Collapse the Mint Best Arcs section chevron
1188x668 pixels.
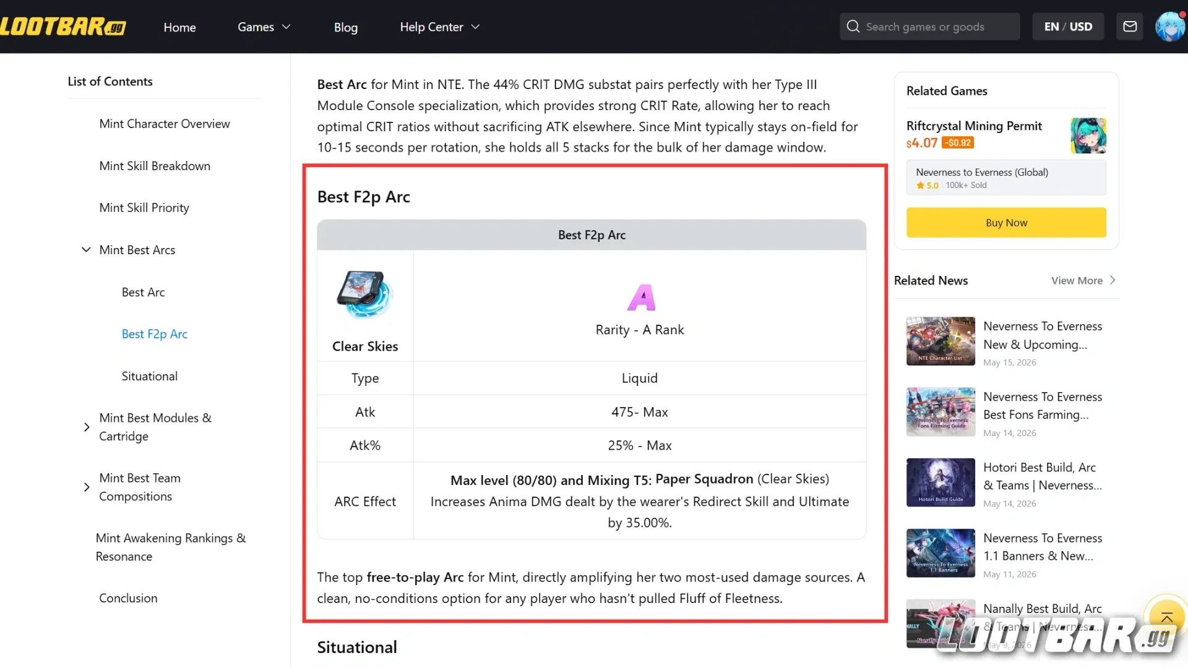pyautogui.click(x=86, y=250)
